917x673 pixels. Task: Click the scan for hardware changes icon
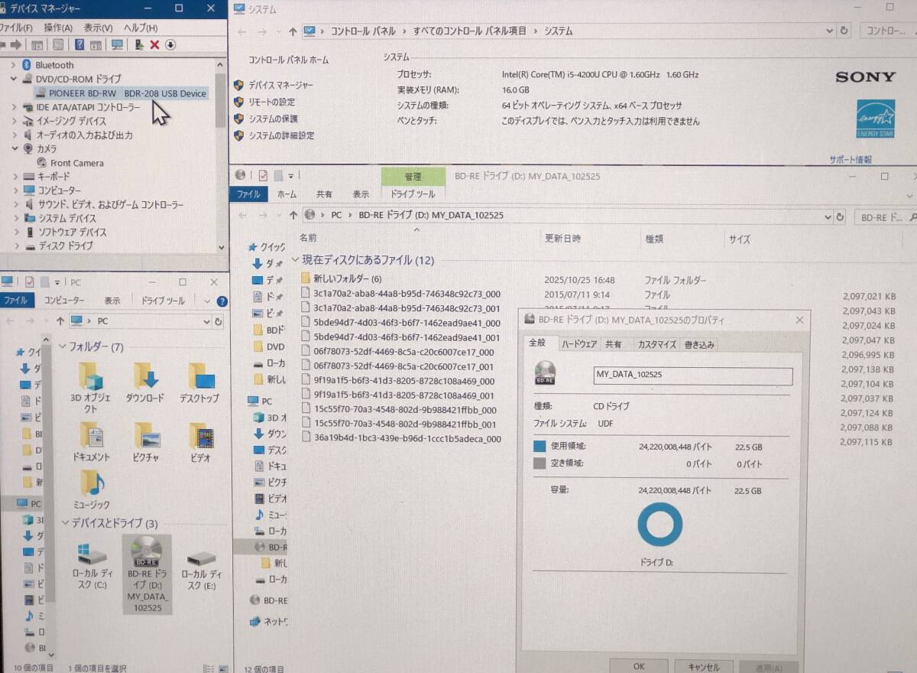117,44
